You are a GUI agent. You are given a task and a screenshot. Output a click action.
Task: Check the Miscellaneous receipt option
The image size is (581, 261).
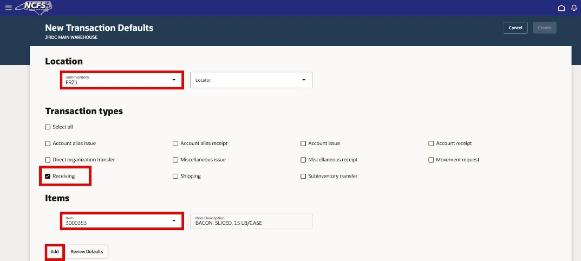tap(303, 160)
